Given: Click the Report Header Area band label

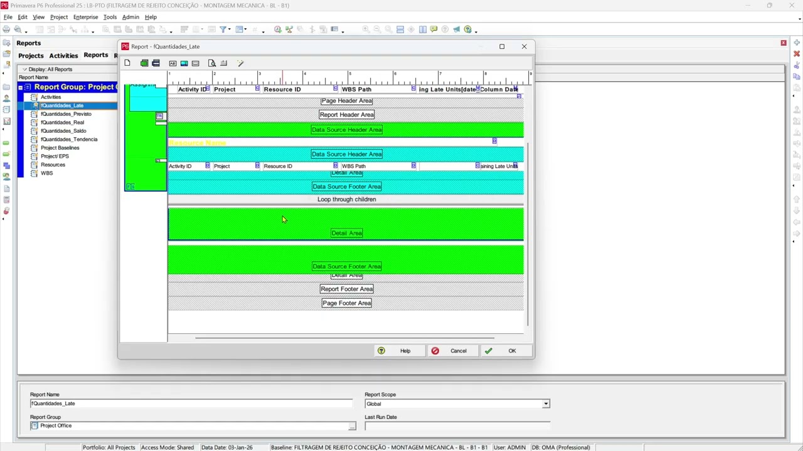Looking at the screenshot, I should [346, 115].
